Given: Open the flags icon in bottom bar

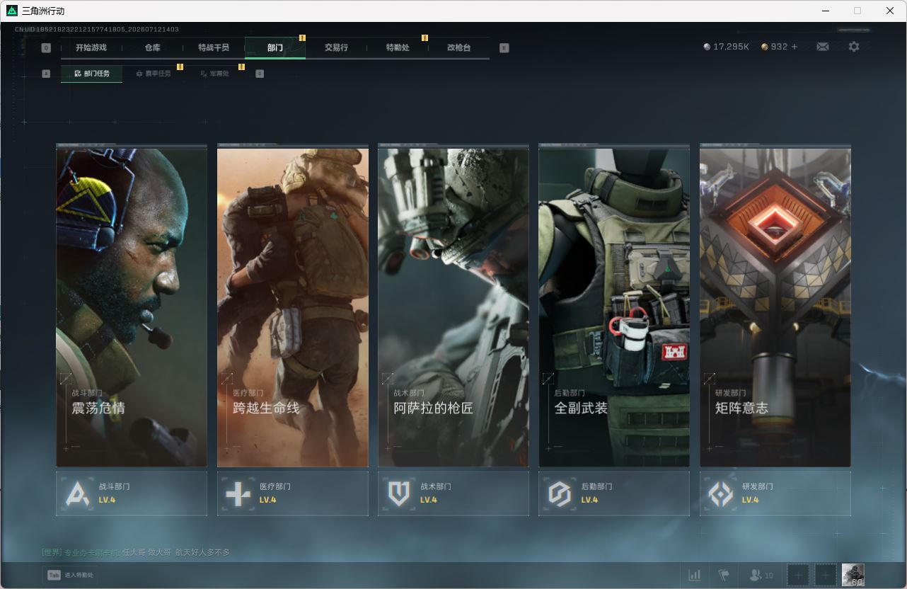Looking at the screenshot, I should pyautogui.click(x=724, y=575).
